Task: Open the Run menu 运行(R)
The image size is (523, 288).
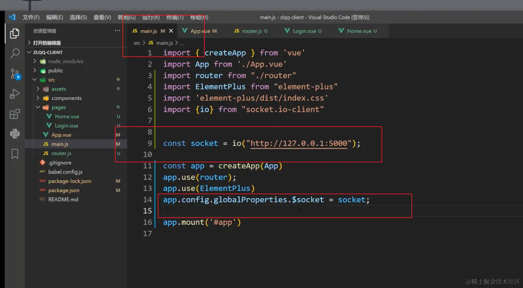Action: (151, 17)
